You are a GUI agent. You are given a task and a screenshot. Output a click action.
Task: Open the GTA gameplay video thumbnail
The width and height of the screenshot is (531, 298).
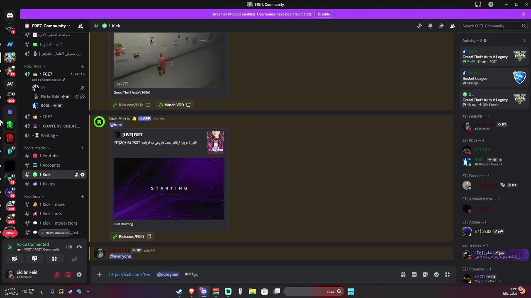[169, 60]
